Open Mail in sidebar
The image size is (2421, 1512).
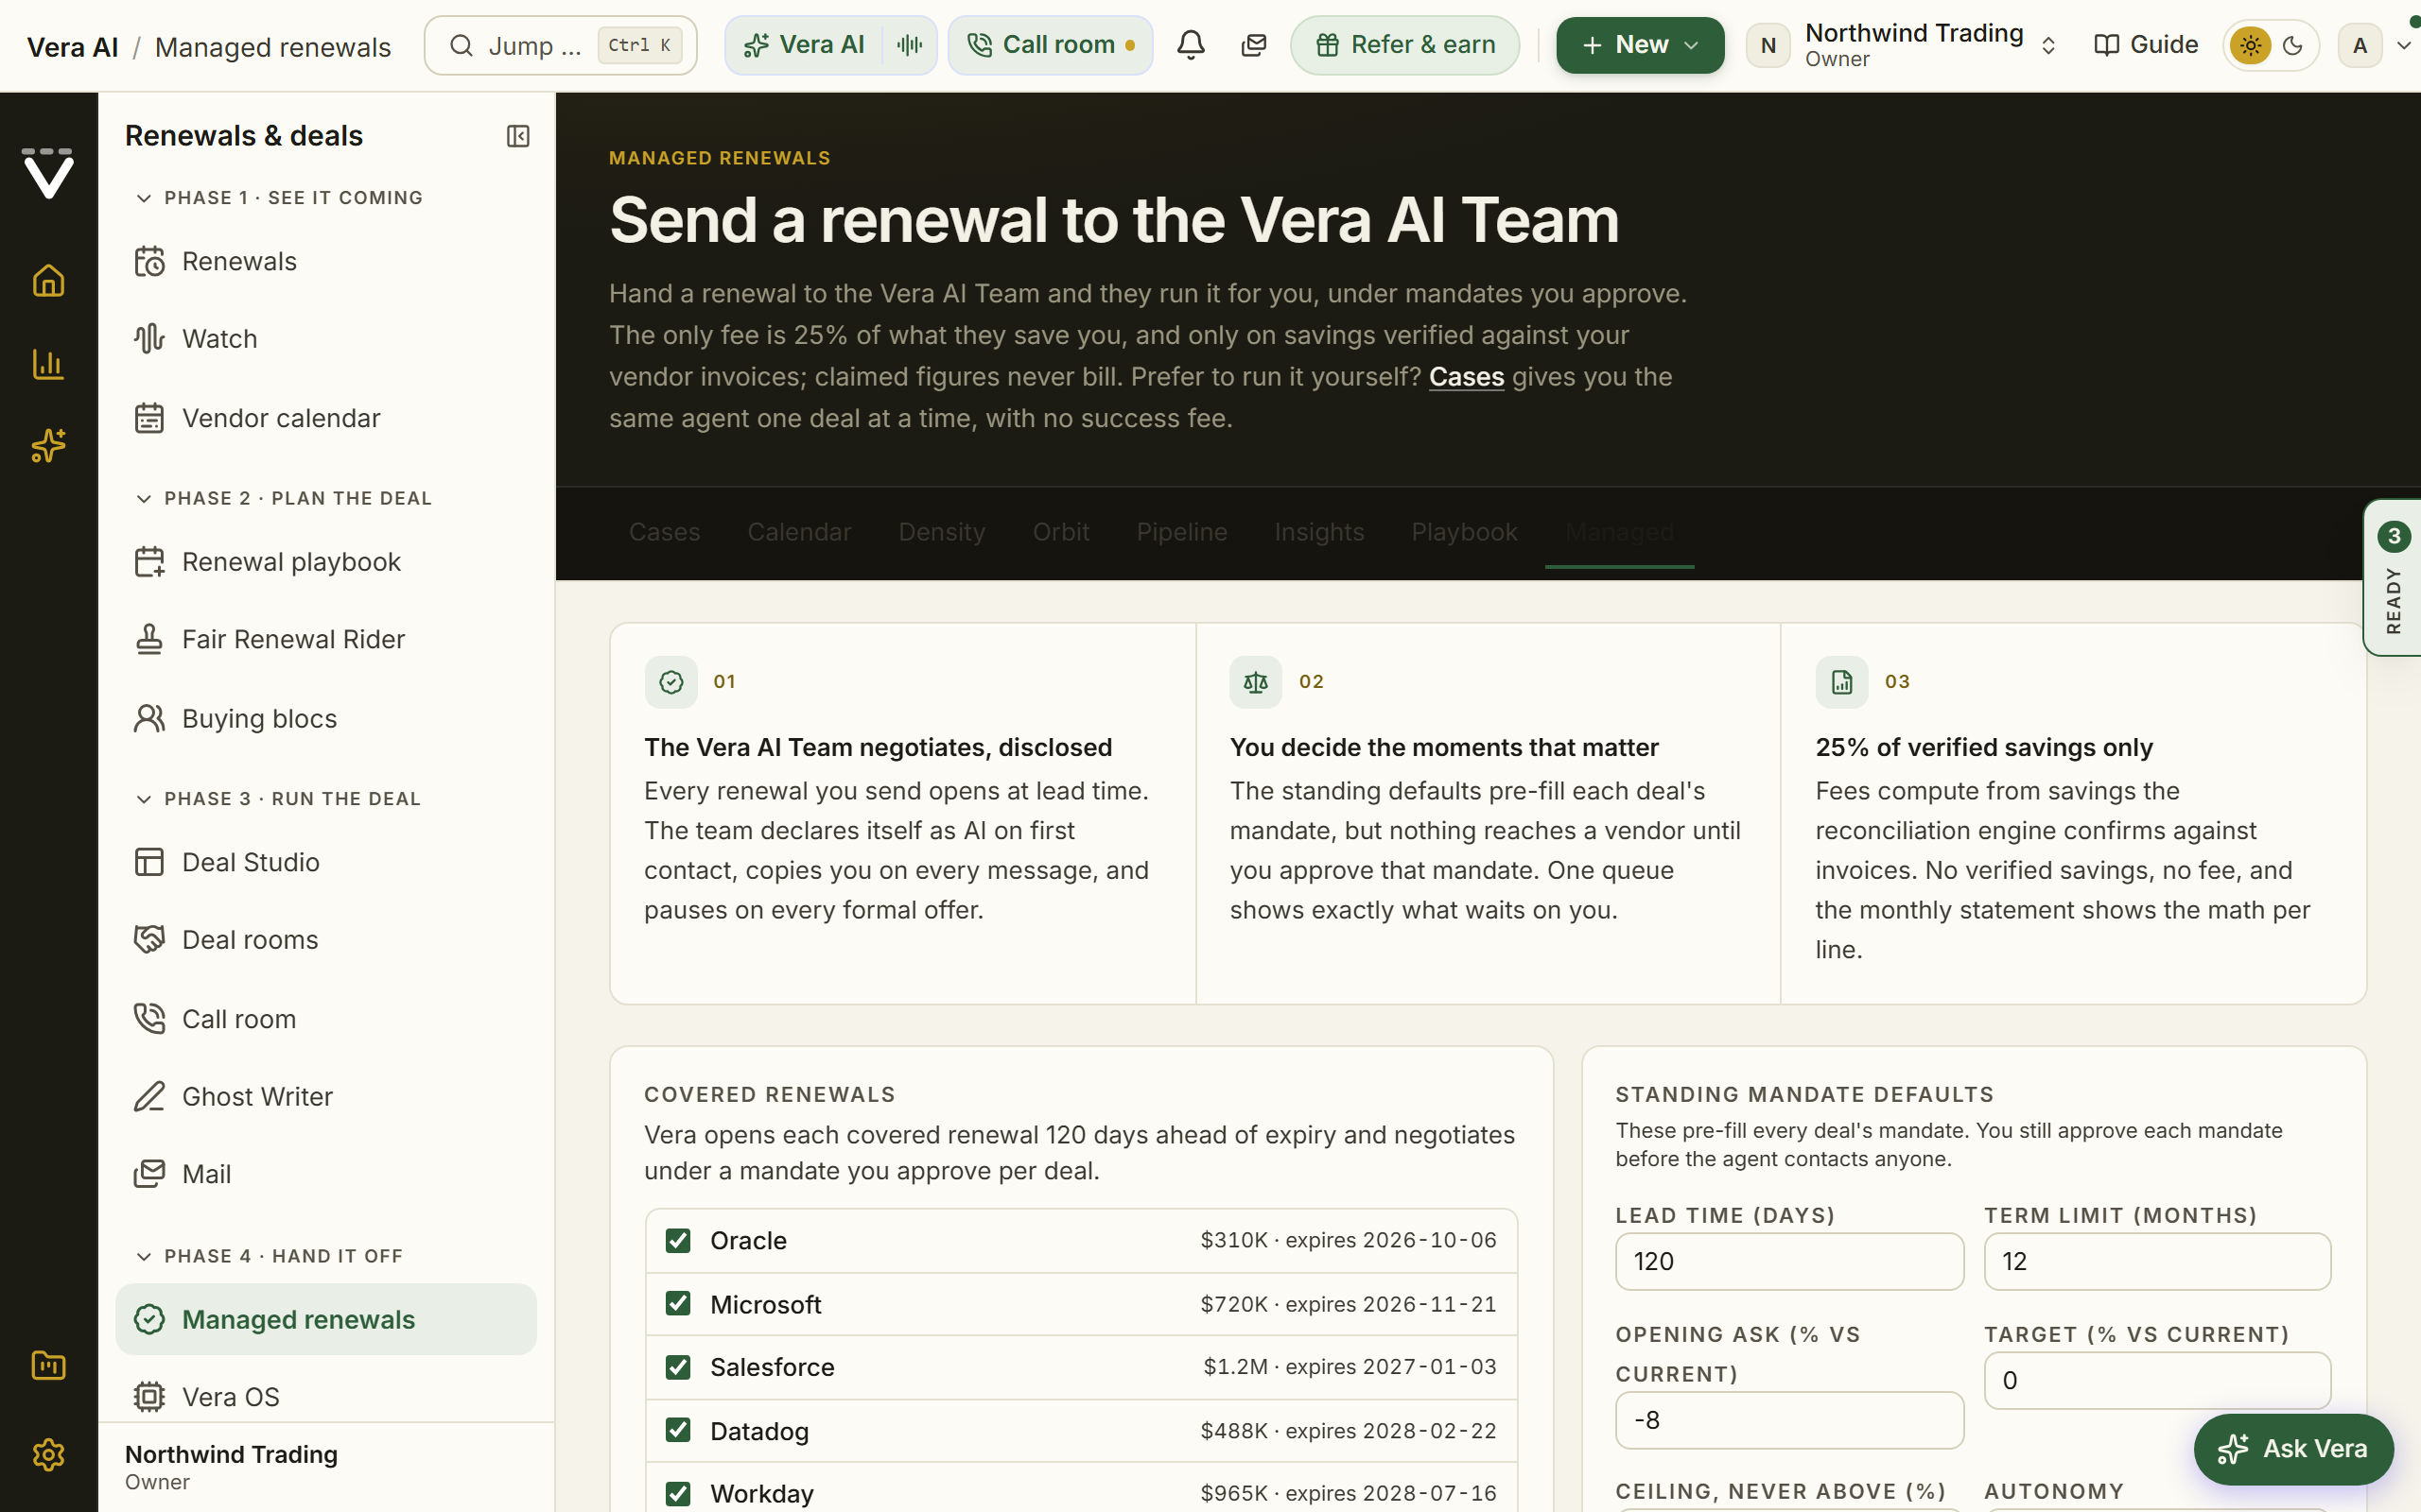326,1174
